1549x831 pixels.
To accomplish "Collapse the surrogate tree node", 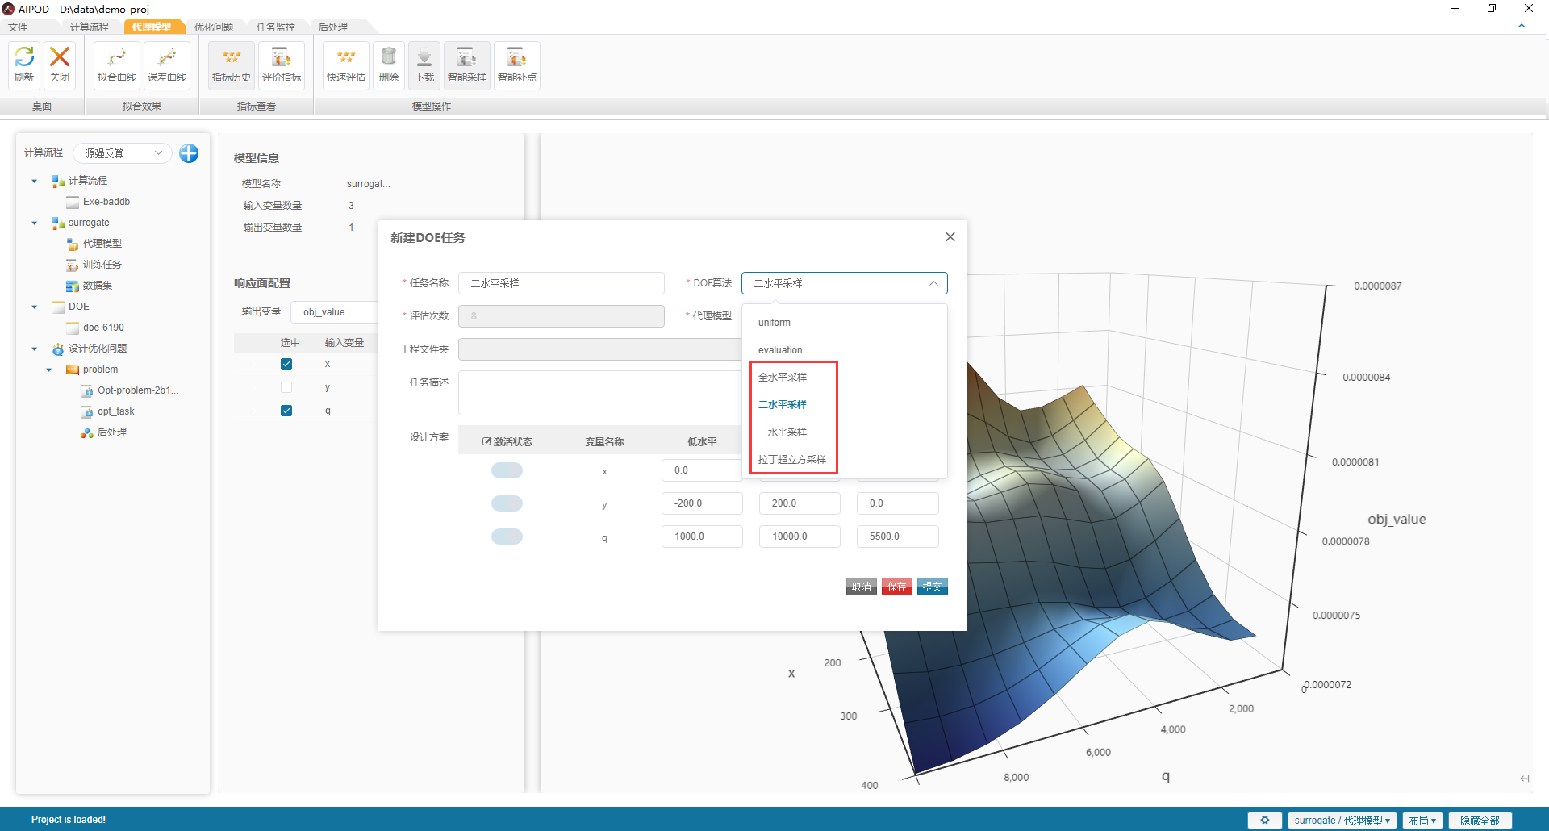I will [35, 223].
